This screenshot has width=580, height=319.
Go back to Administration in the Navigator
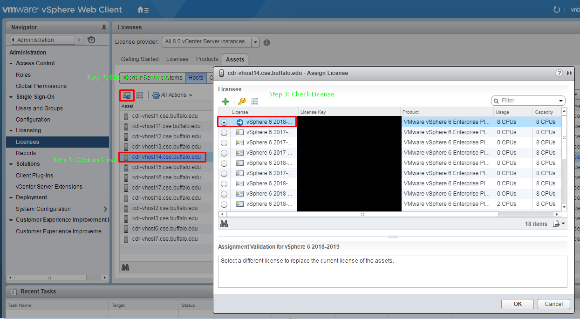coord(42,40)
